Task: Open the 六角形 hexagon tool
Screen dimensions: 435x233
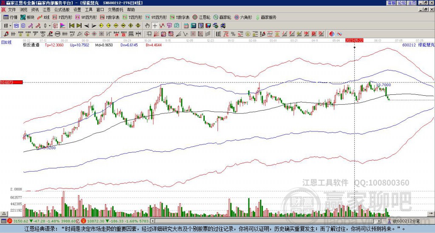Action: pos(243,17)
